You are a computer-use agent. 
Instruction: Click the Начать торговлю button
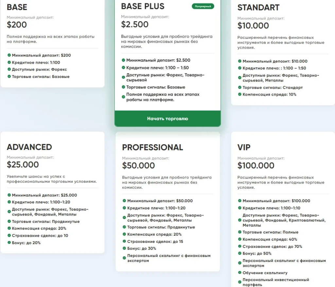167,119
